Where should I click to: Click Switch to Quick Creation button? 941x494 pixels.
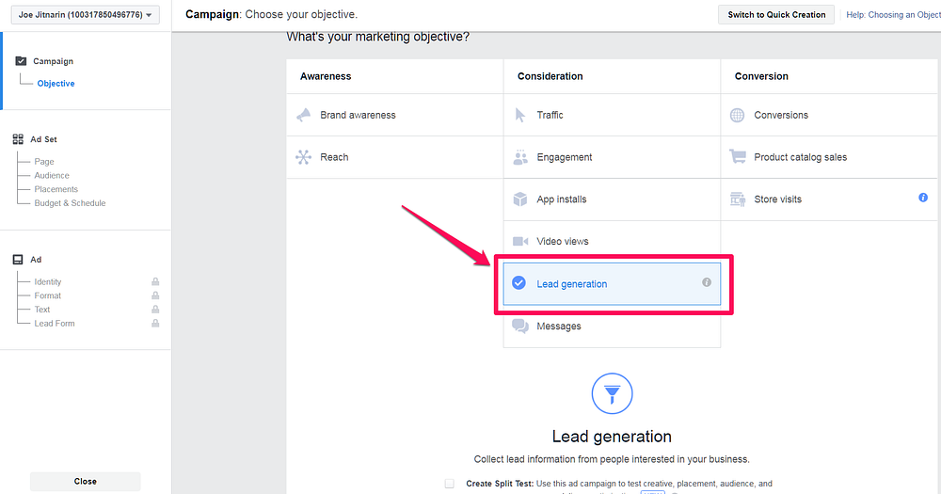(x=776, y=14)
